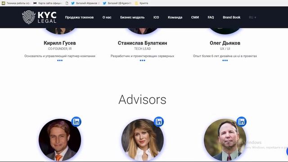
Task: Open the third advisor's LinkedIn badge
Action: (241, 121)
